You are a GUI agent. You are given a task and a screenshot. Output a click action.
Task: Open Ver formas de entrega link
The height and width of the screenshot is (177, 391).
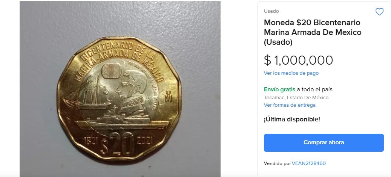click(x=290, y=105)
